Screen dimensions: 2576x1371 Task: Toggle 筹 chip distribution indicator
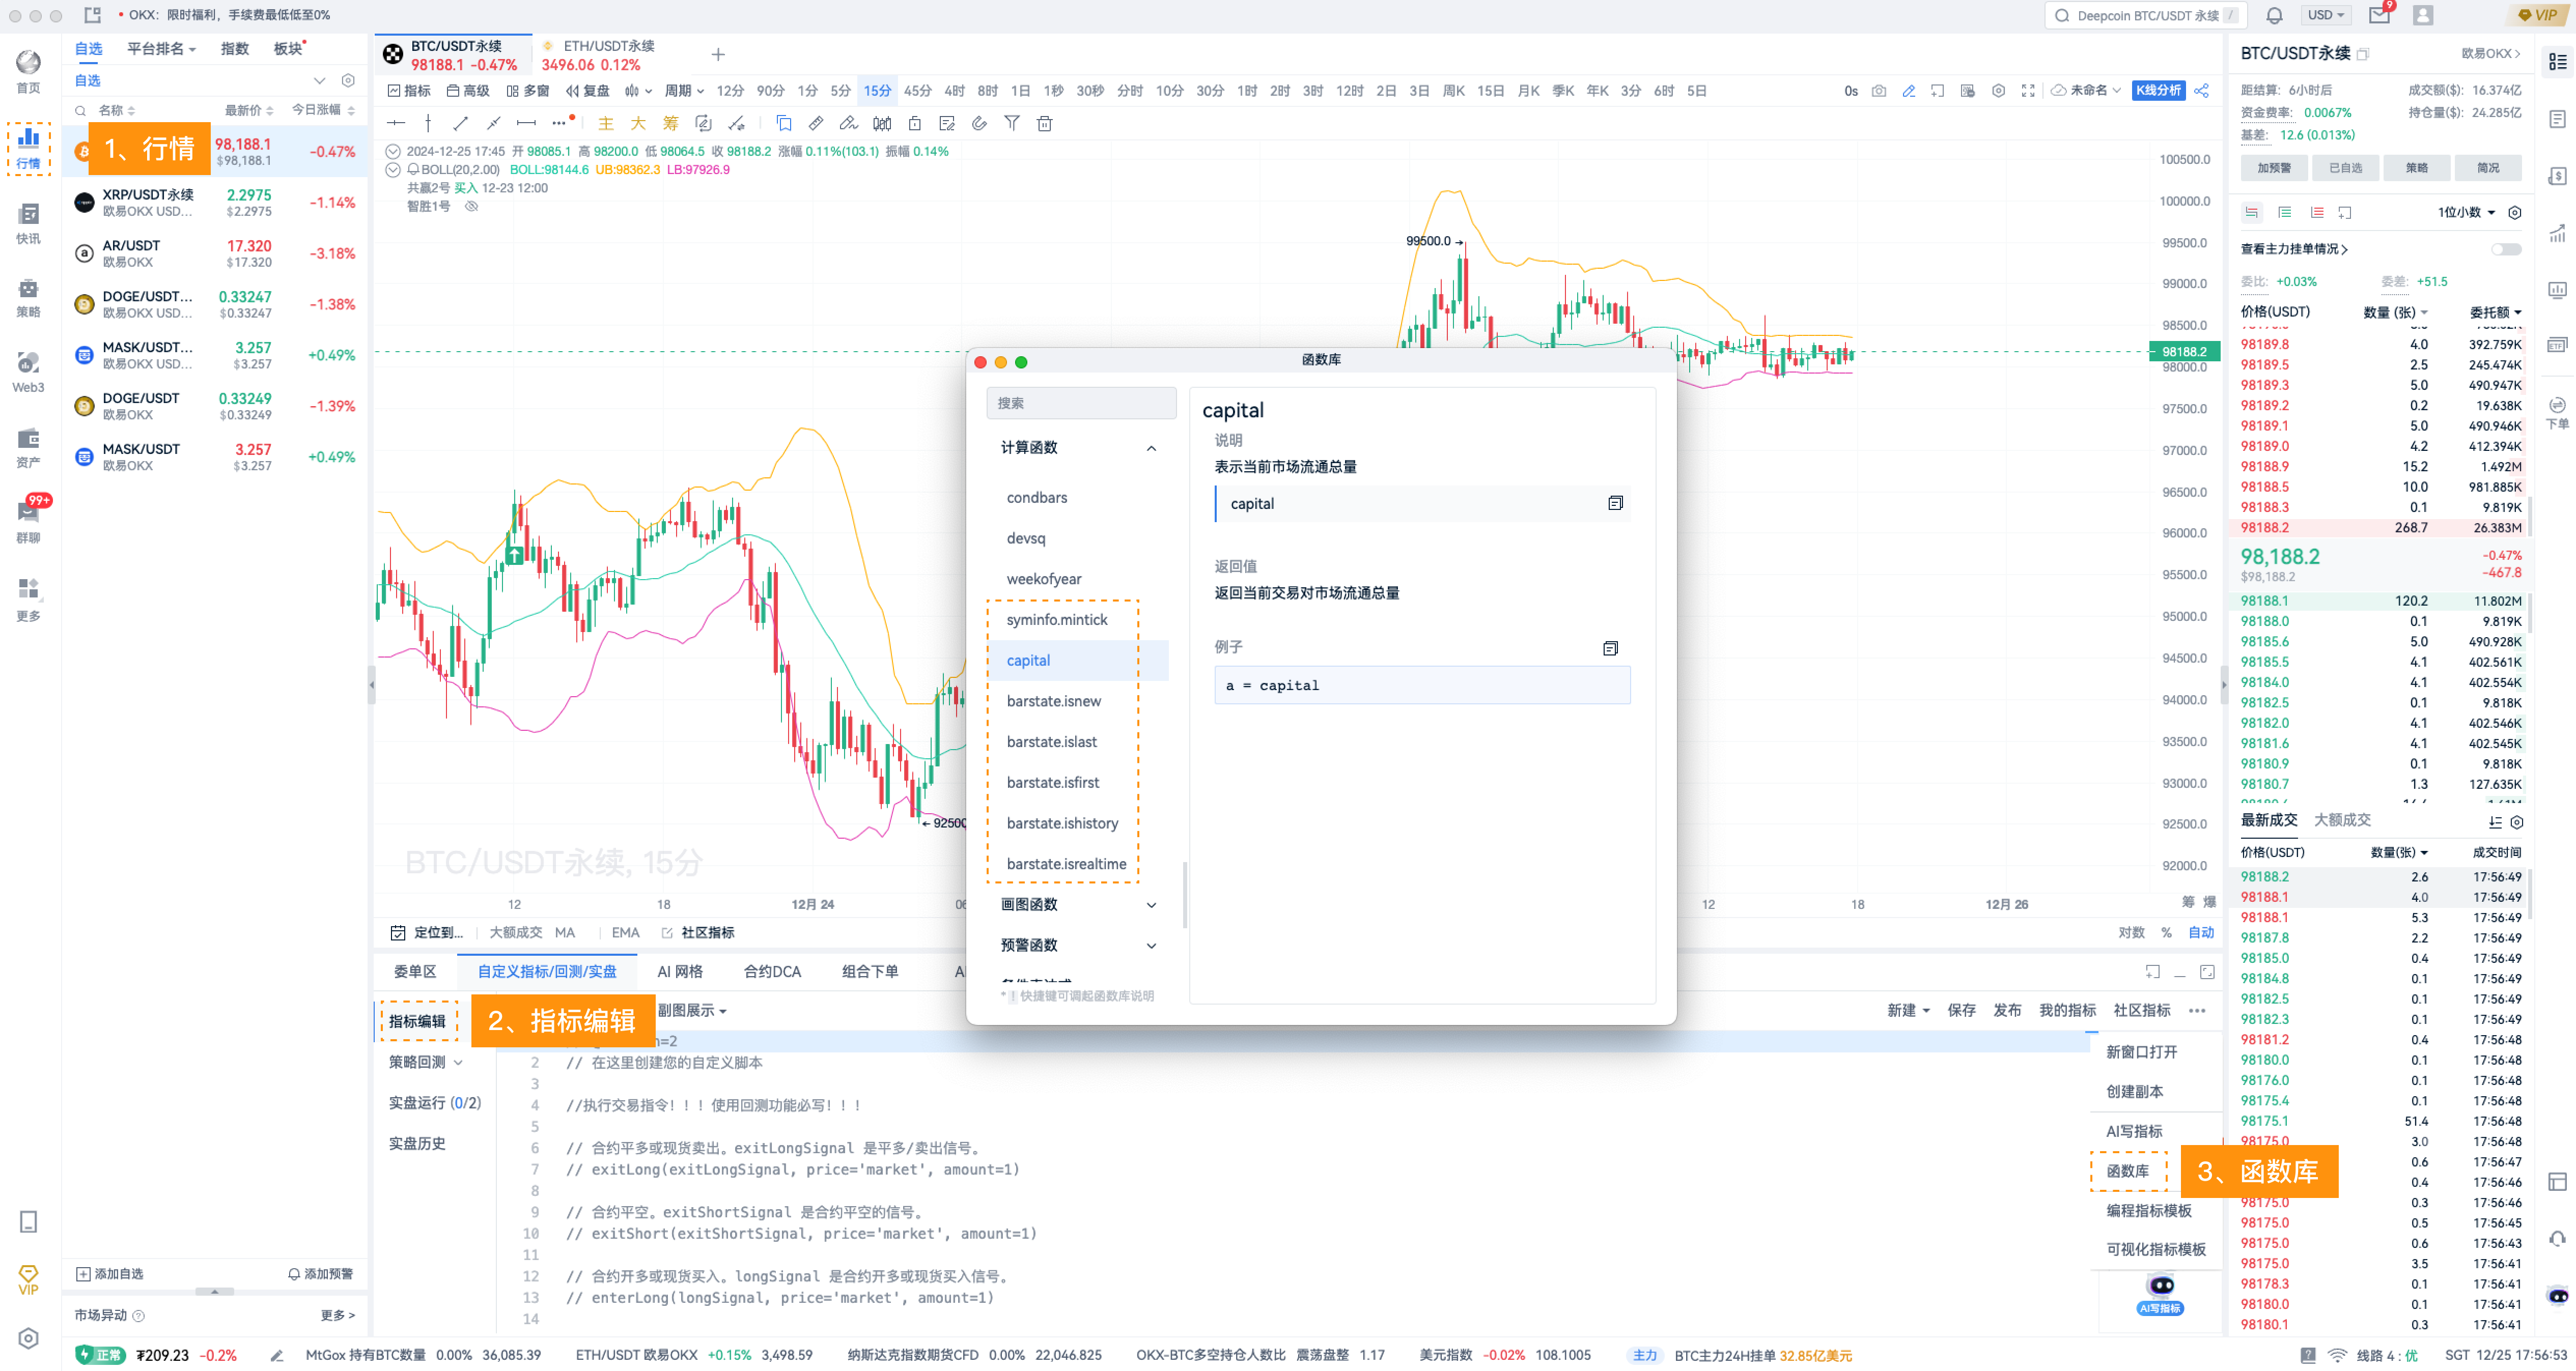(x=670, y=123)
